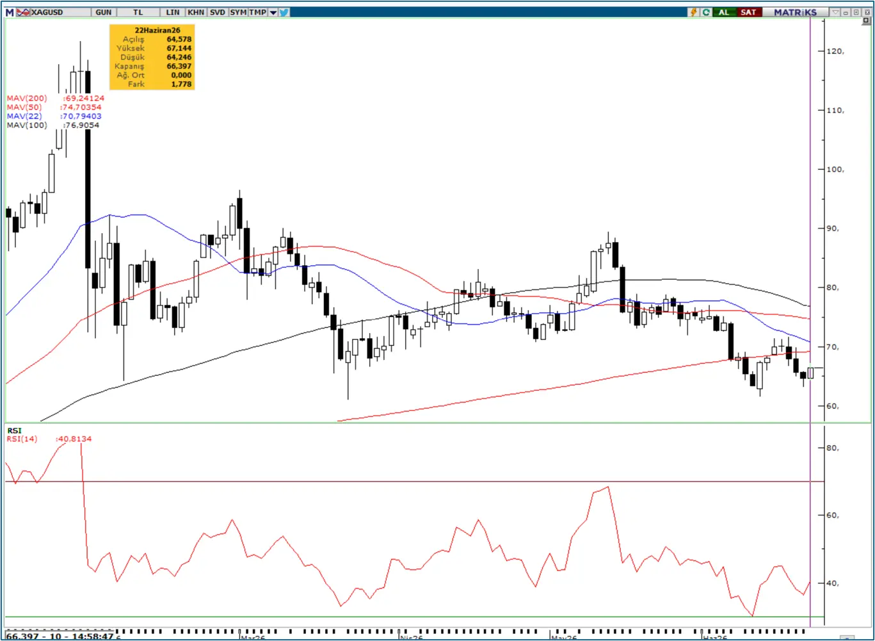875x641 pixels.
Task: Click the green AL buy button
Action: coord(723,12)
